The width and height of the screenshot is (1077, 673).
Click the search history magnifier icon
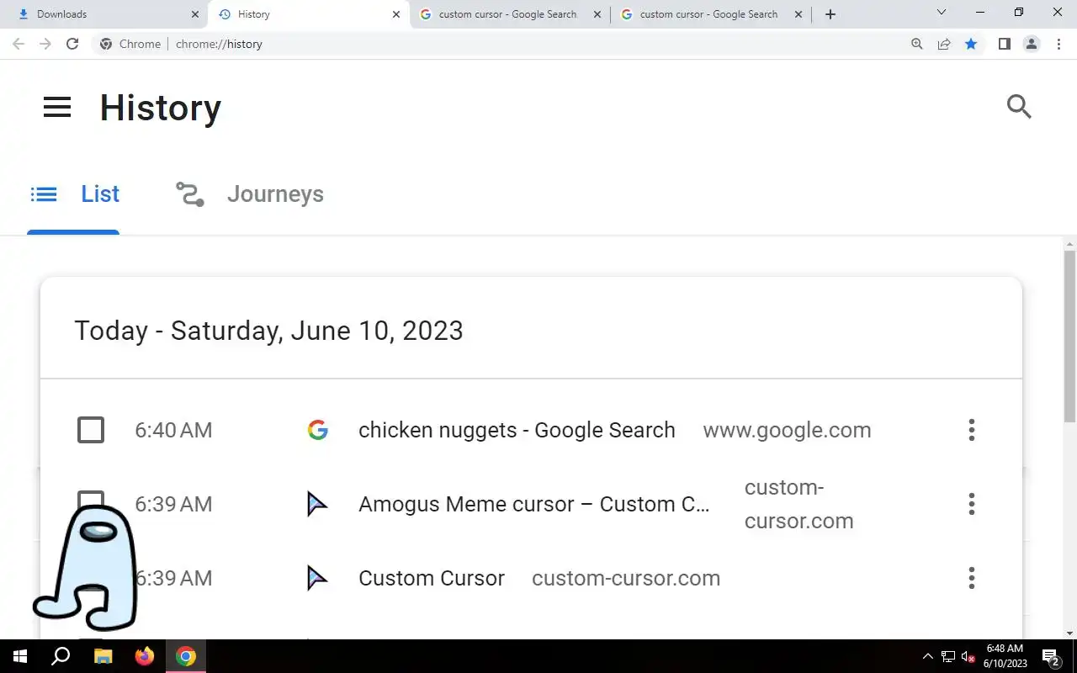point(1019,107)
